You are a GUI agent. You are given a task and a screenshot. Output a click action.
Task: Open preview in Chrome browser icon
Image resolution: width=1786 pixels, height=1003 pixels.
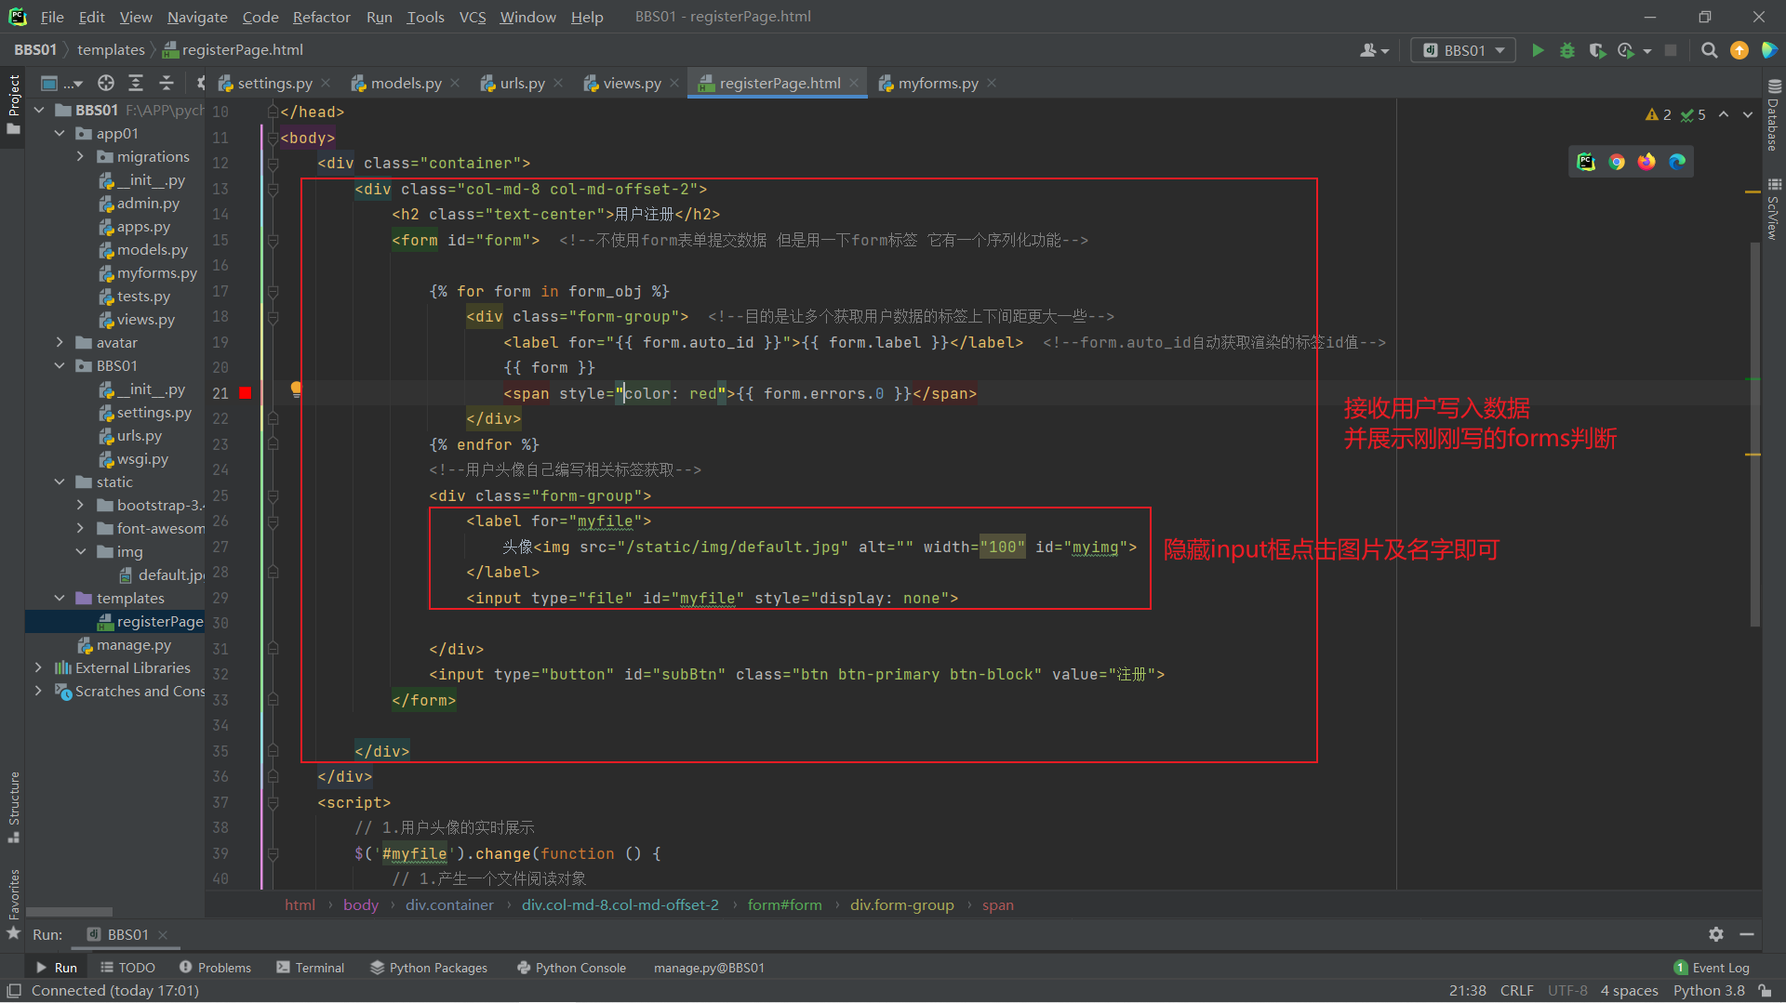1617,162
